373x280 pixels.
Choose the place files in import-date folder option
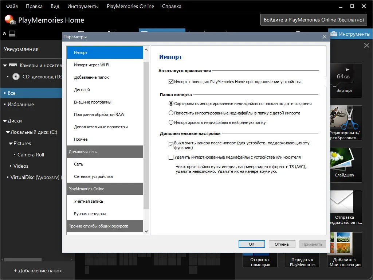pyautogui.click(x=171, y=113)
